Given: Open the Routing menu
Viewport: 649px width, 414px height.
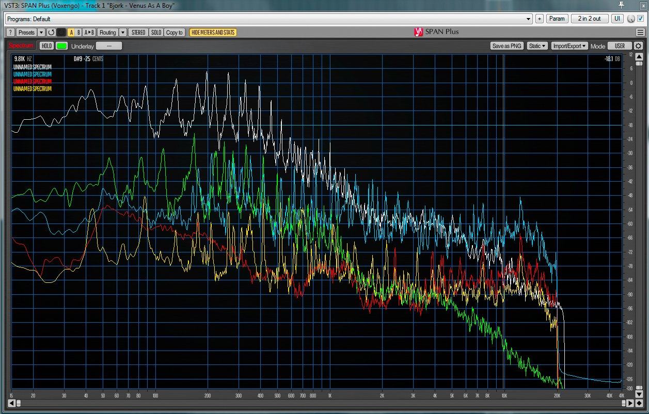Looking at the screenshot, I should click(108, 33).
